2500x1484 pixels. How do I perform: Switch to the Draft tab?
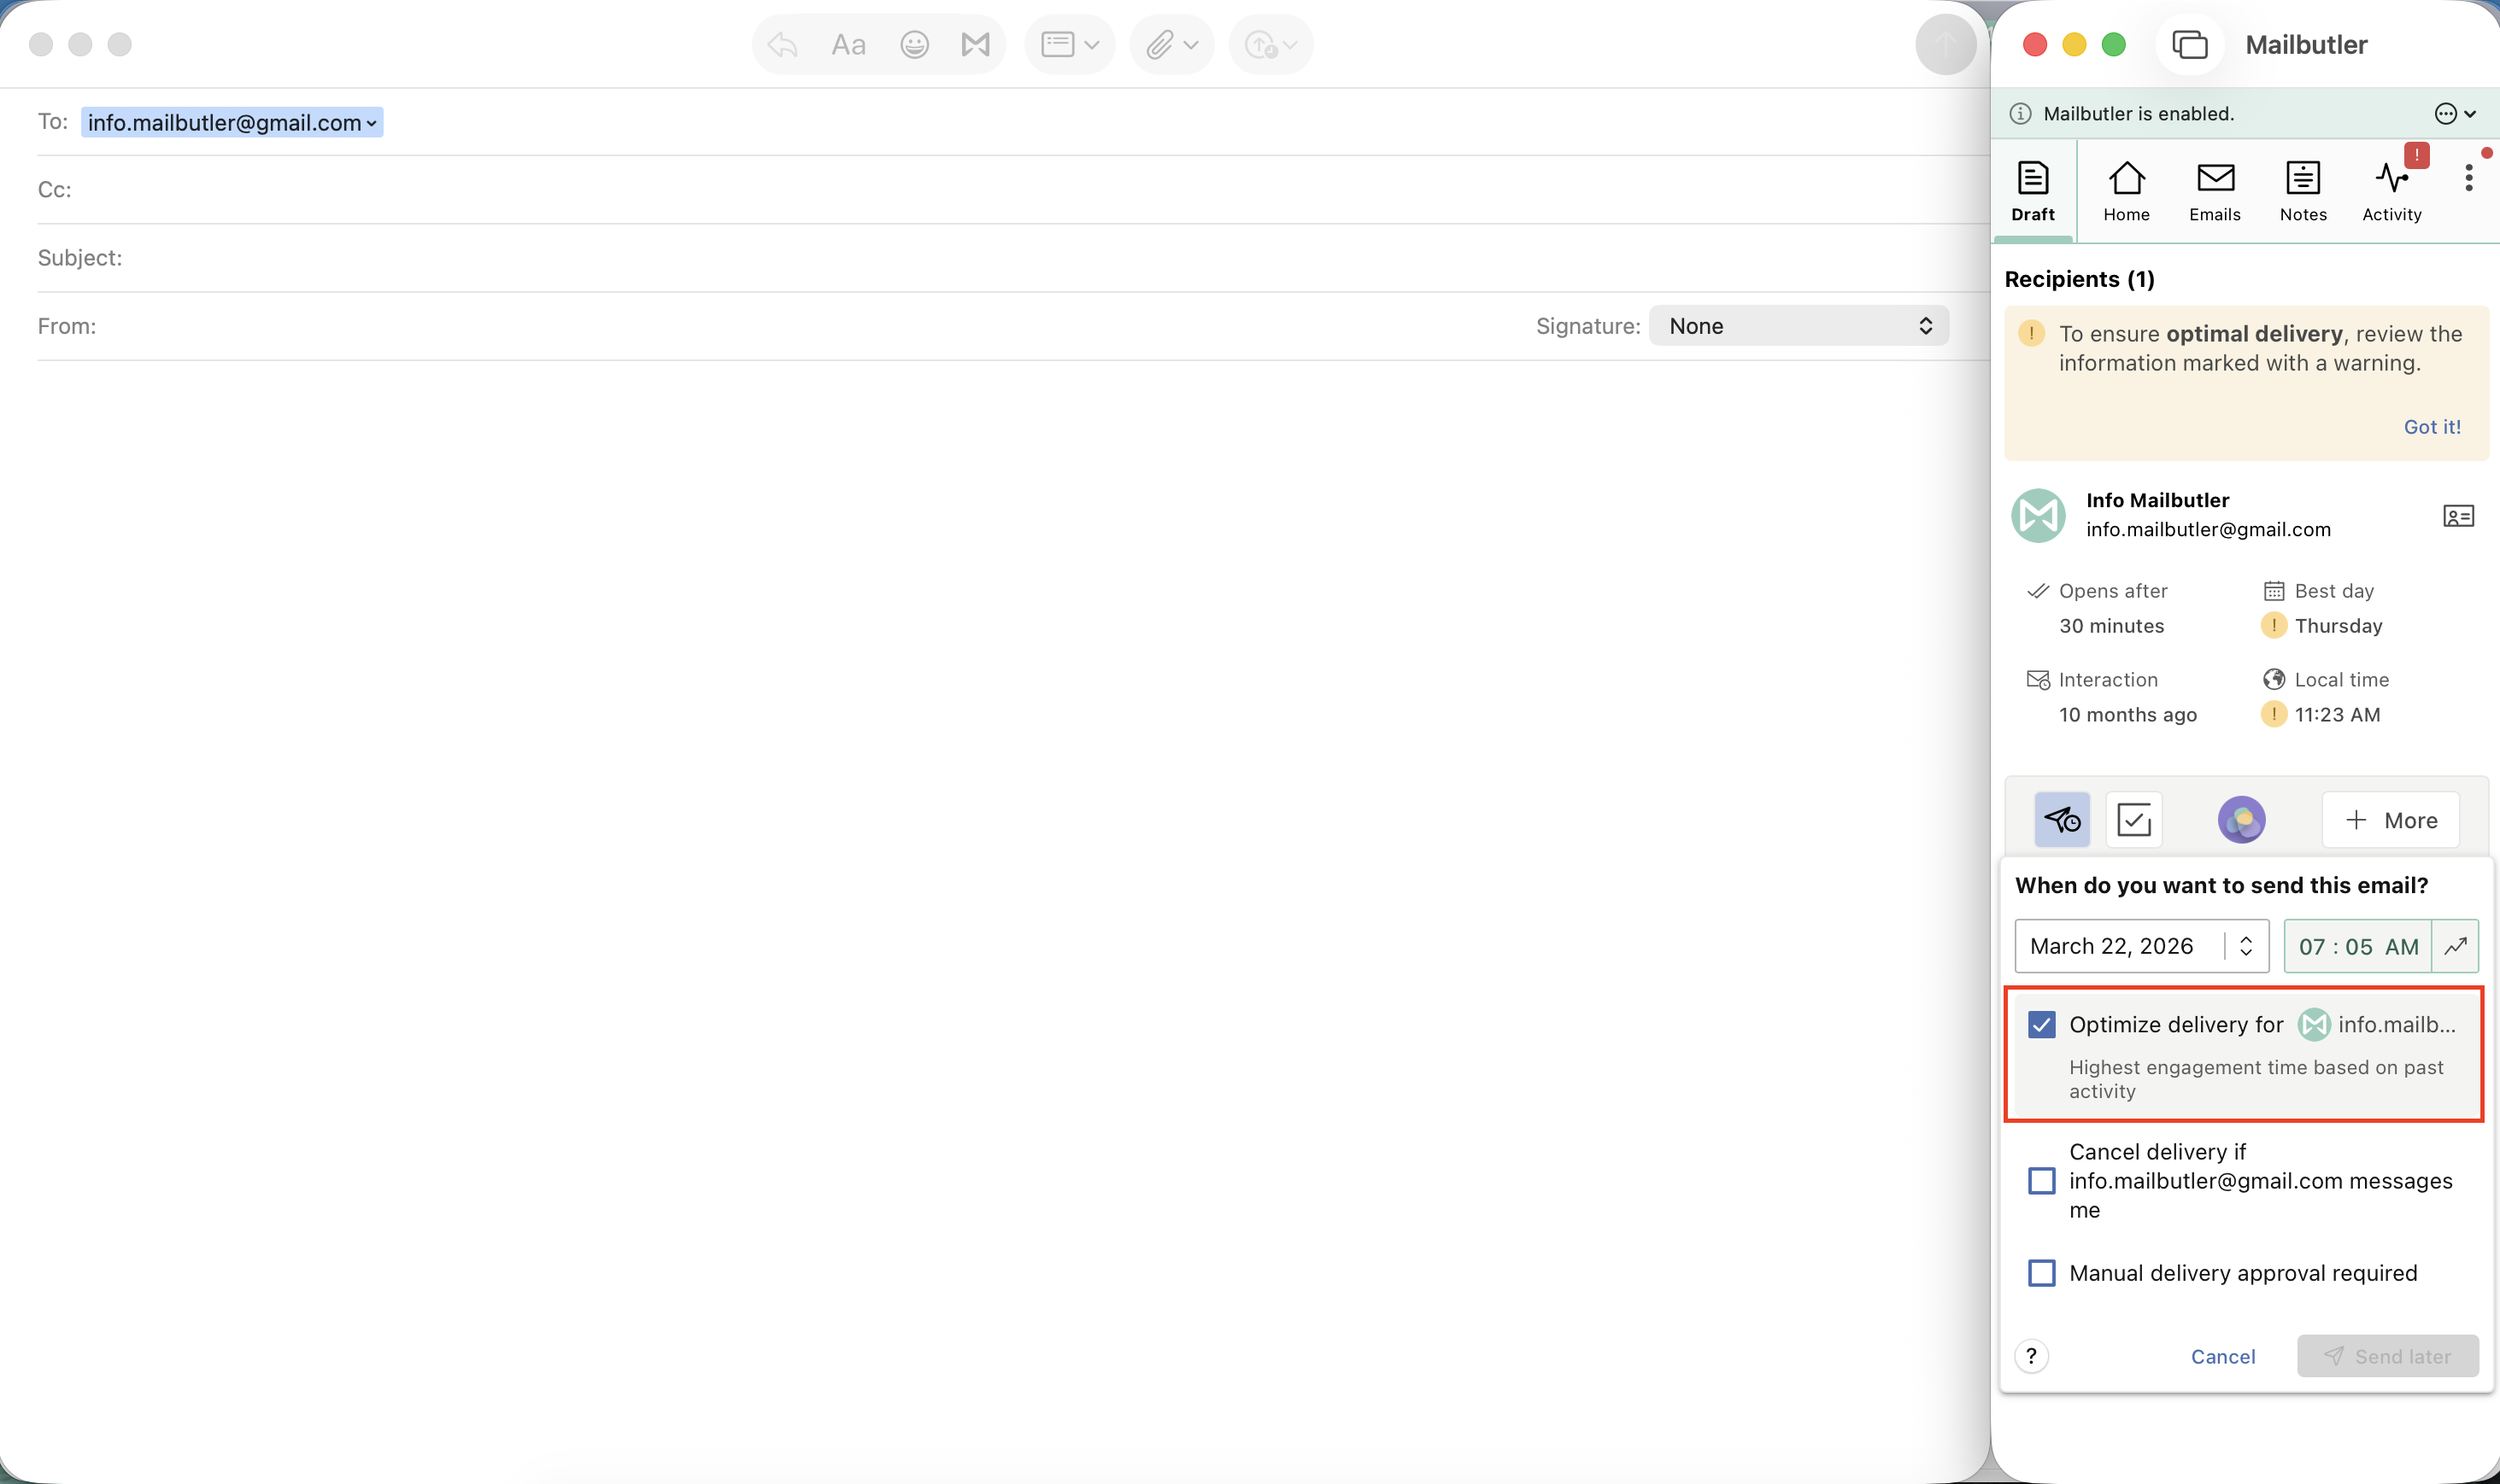pos(2033,191)
